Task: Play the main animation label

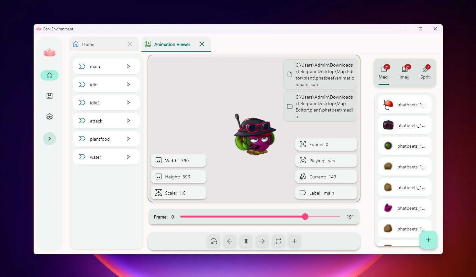Action: [x=128, y=66]
